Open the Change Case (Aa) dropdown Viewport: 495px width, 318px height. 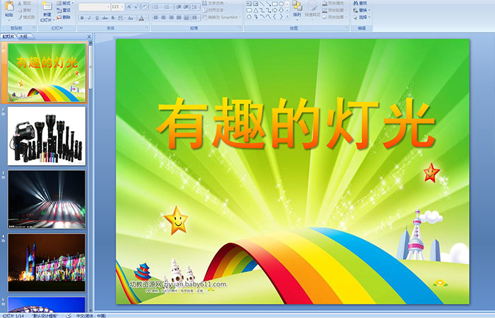131,18
